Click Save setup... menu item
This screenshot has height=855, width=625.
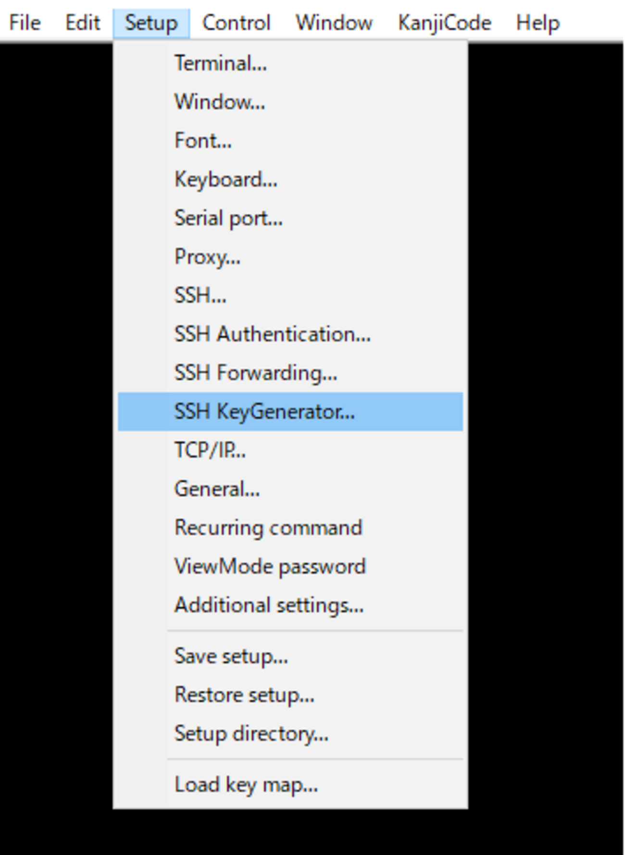(231, 656)
